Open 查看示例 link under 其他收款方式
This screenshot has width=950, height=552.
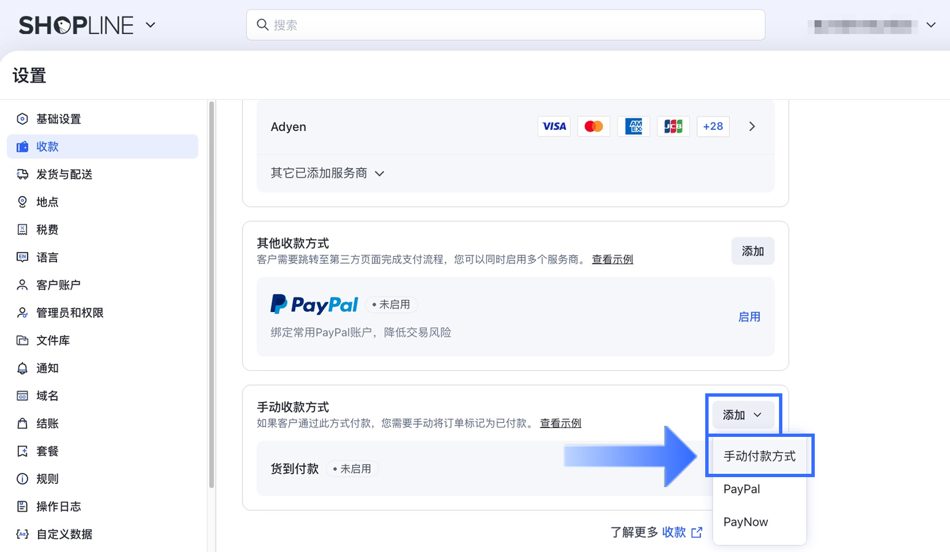pos(612,259)
